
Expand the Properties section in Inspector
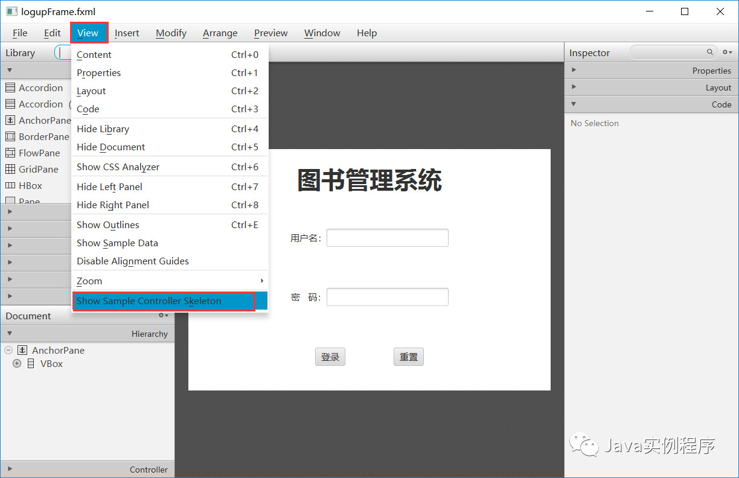pyautogui.click(x=574, y=70)
